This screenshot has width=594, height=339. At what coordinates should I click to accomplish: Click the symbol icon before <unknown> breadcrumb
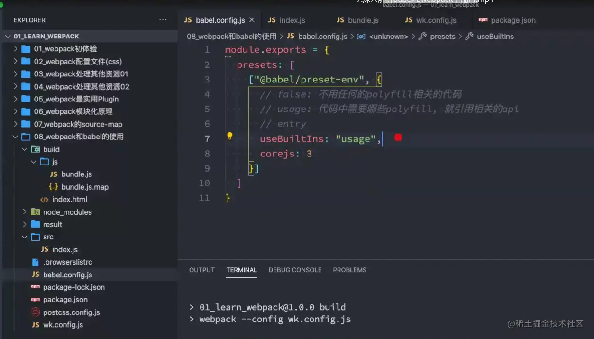pyautogui.click(x=361, y=36)
